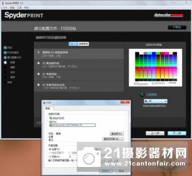
Task: Click the SpyderPRINT title bar app icon
Action: pyautogui.click(x=3, y=3)
